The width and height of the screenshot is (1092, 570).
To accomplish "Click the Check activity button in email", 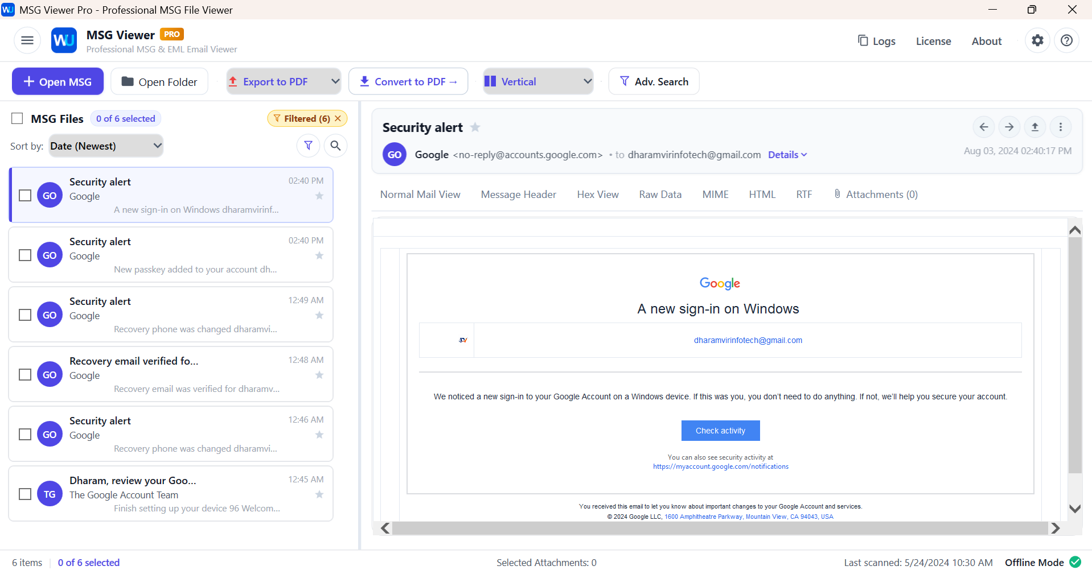I will point(720,431).
